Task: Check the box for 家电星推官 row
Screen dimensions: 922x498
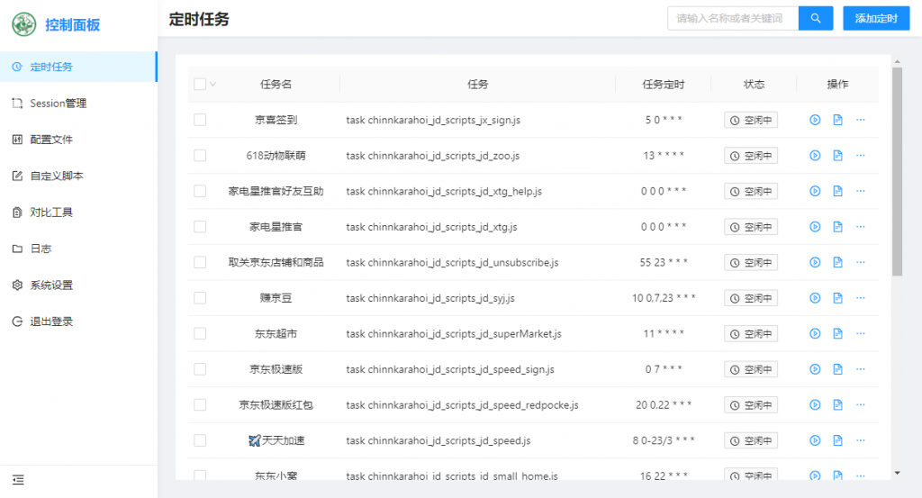Action: pyautogui.click(x=200, y=227)
